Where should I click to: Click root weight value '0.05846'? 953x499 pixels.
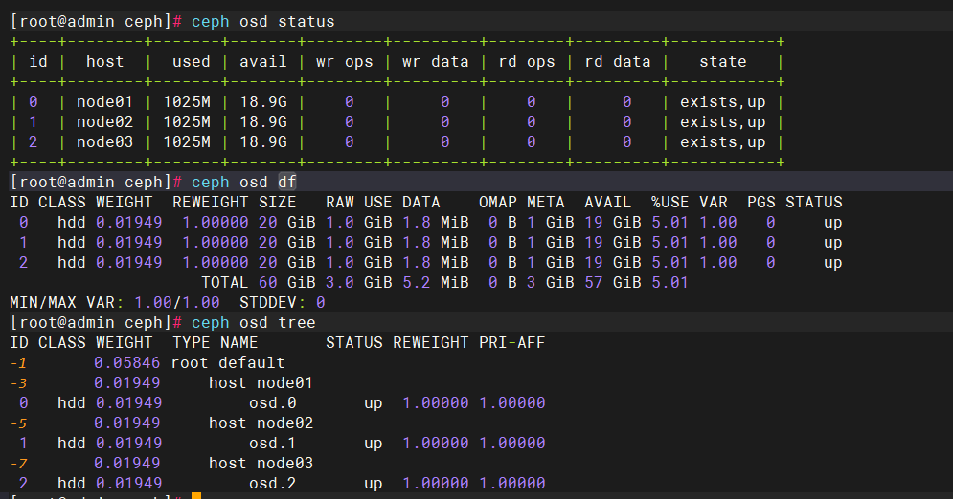(127, 362)
